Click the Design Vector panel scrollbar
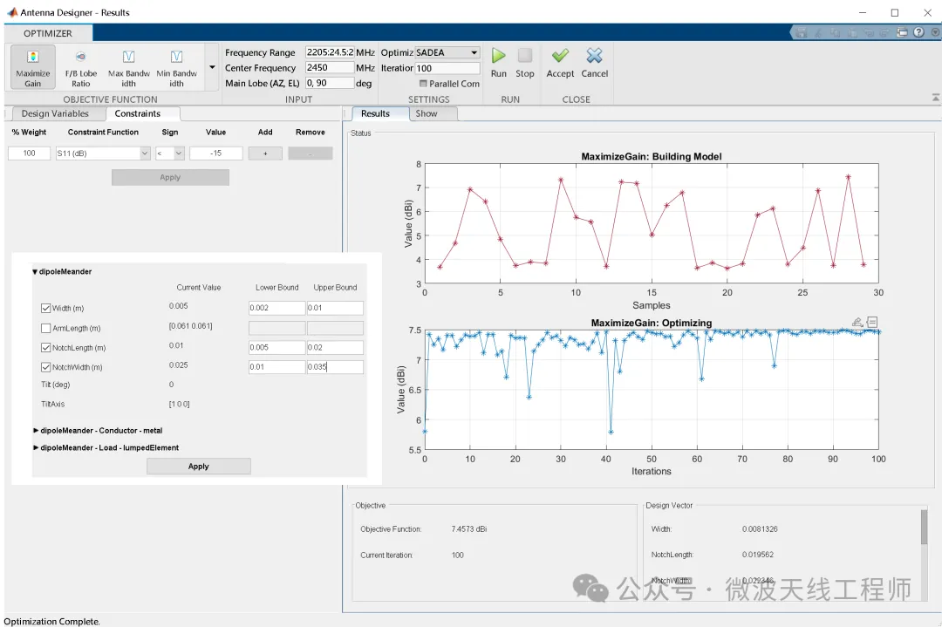This screenshot has height=627, width=942. click(x=924, y=527)
